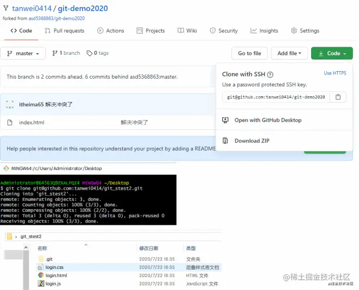Click the Settings gear icon
Viewport: 359px width, 290px height.
point(294,30)
